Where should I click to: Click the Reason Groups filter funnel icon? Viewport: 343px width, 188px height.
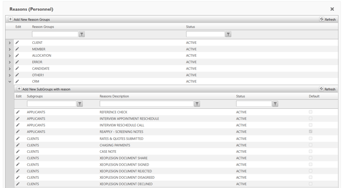pos(81,34)
